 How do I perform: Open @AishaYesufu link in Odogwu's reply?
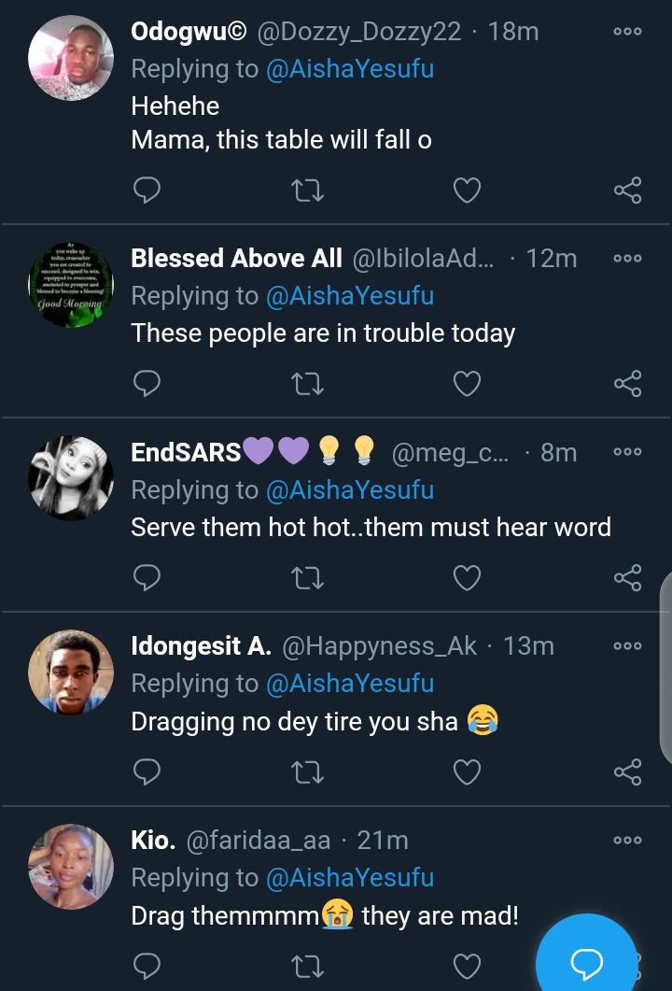click(x=350, y=69)
